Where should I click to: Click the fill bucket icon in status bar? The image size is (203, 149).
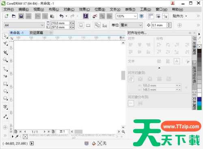[x=94, y=143]
